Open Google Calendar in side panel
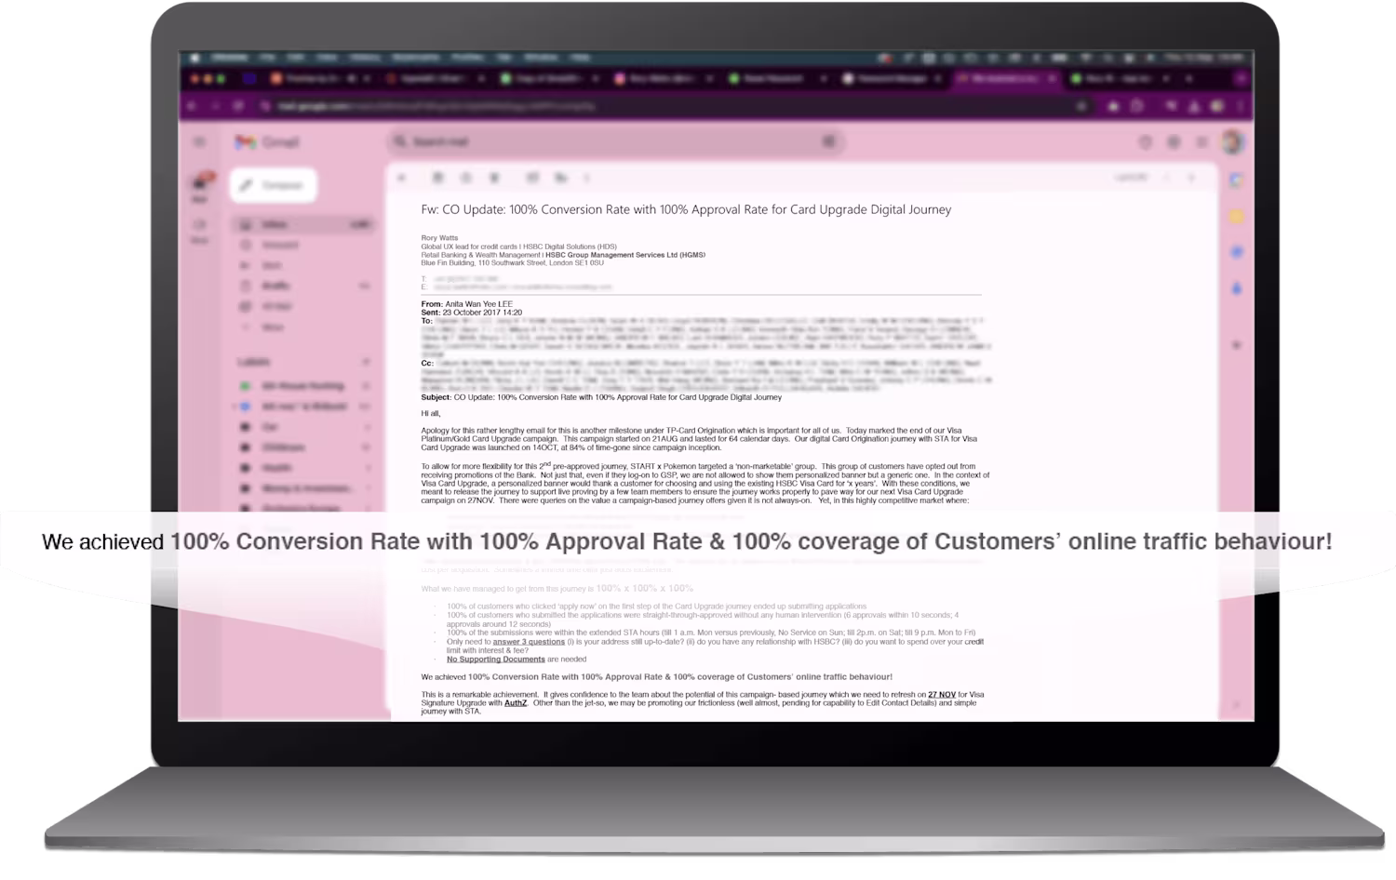The width and height of the screenshot is (1396, 880). pos(1236,180)
